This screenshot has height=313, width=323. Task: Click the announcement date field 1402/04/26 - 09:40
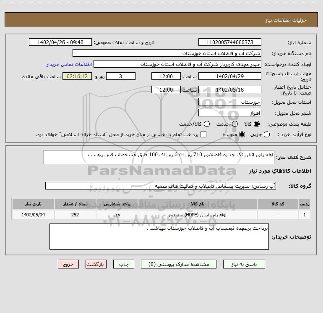(60, 42)
